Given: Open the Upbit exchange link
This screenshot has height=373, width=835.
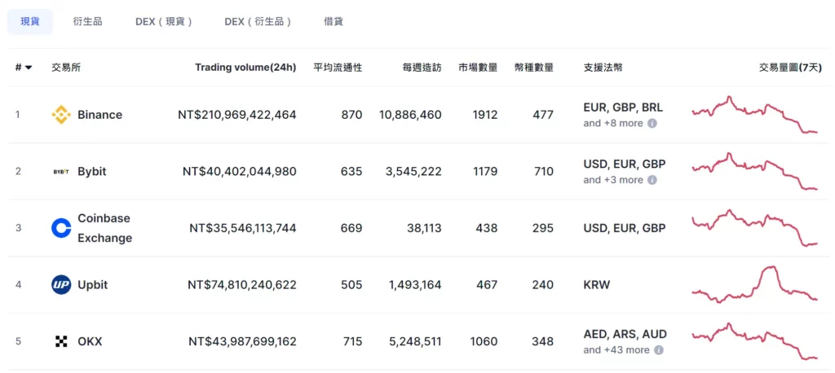Looking at the screenshot, I should point(93,285).
